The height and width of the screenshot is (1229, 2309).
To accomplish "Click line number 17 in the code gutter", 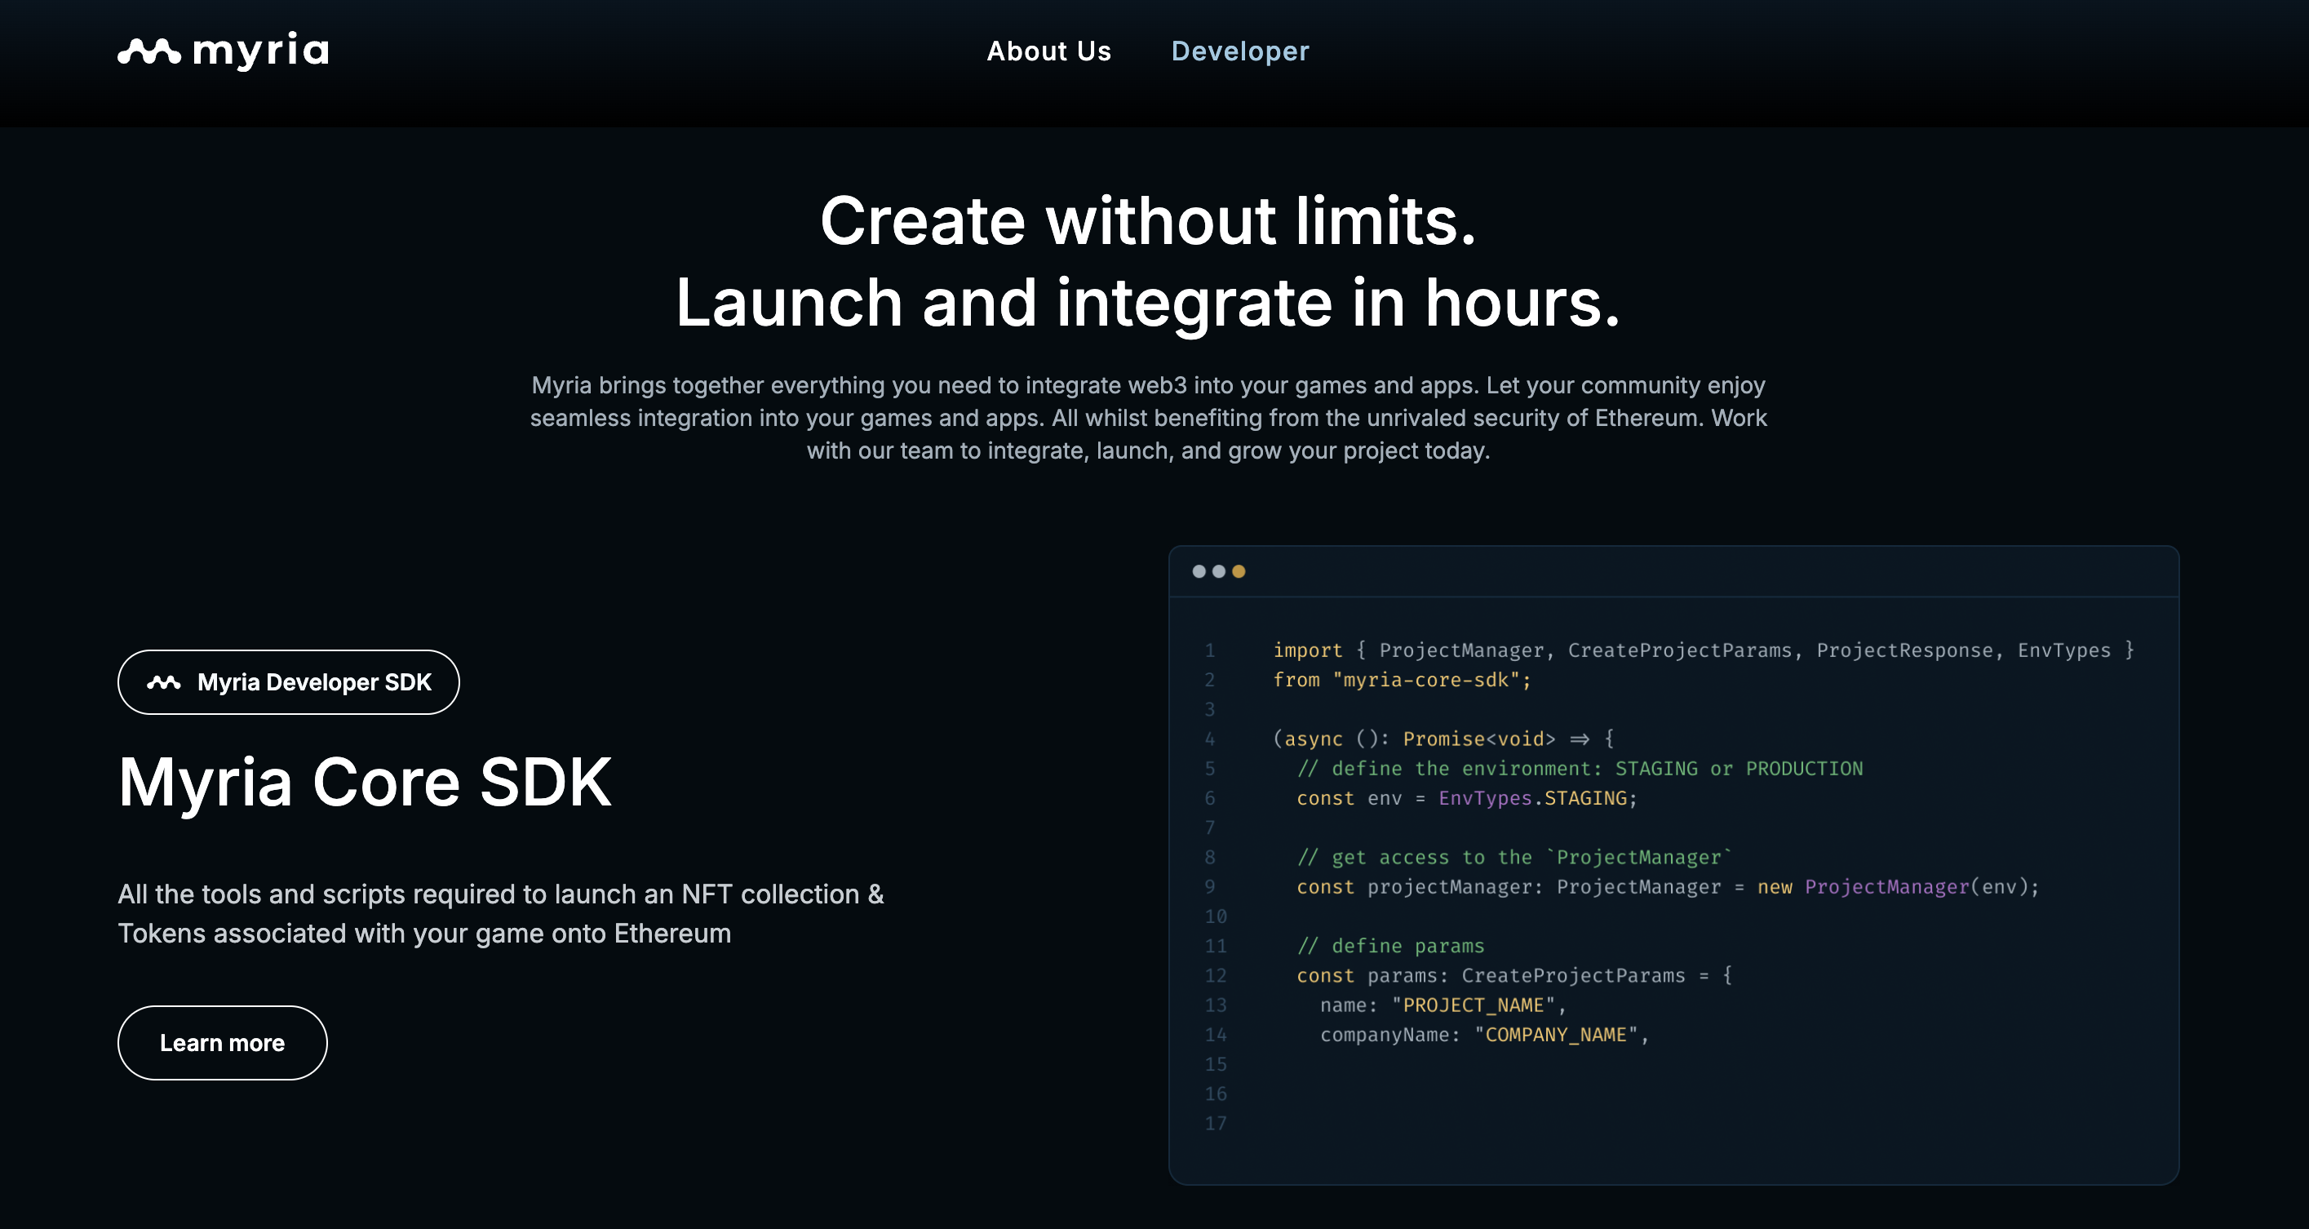I will 1216,1124.
